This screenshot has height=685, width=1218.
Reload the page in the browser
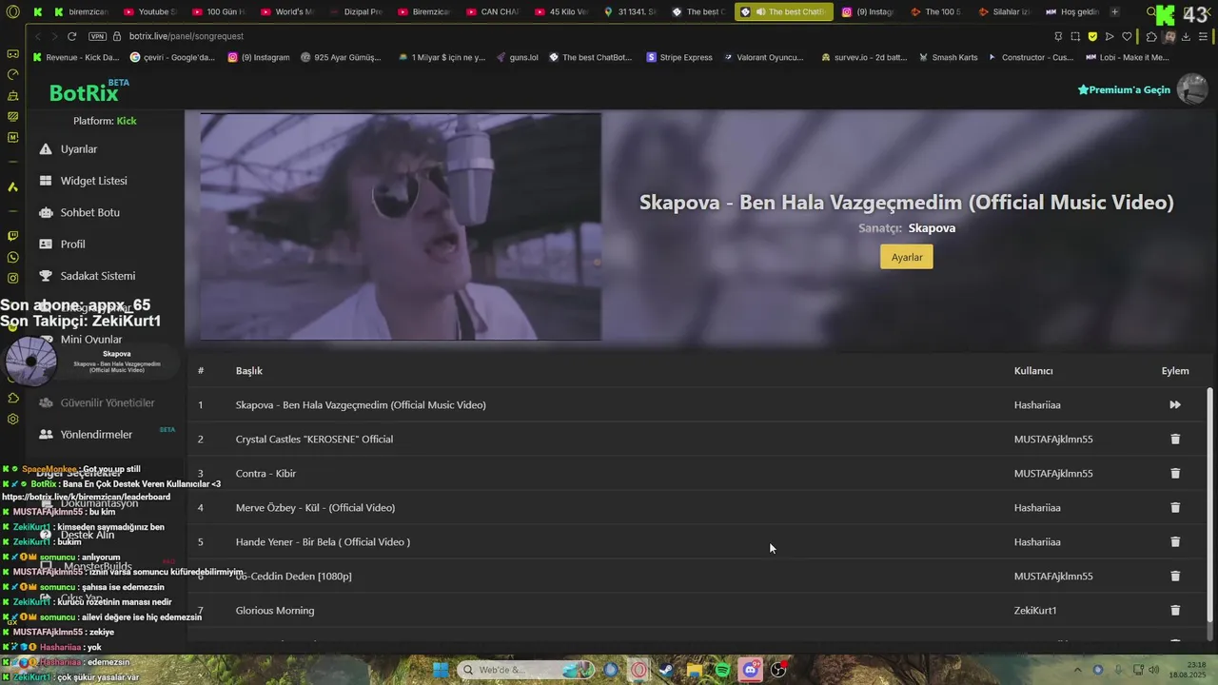[71, 36]
